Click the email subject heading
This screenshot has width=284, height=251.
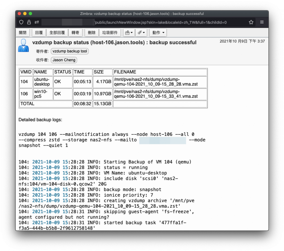(114, 42)
